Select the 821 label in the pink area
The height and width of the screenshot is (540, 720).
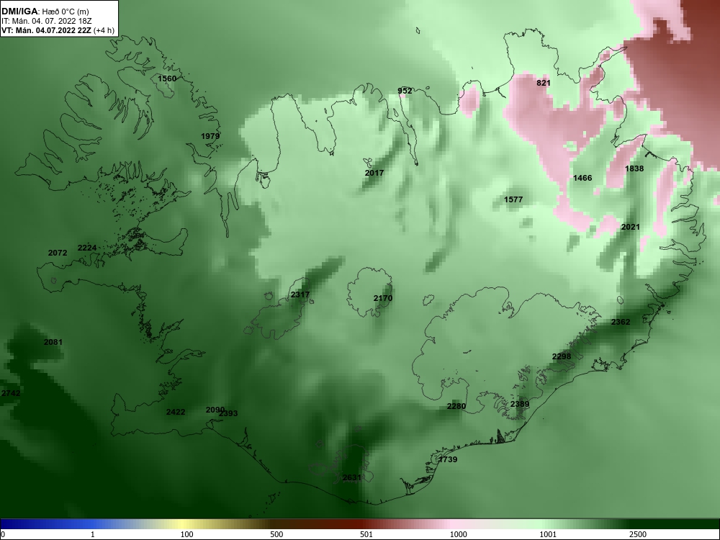click(543, 83)
